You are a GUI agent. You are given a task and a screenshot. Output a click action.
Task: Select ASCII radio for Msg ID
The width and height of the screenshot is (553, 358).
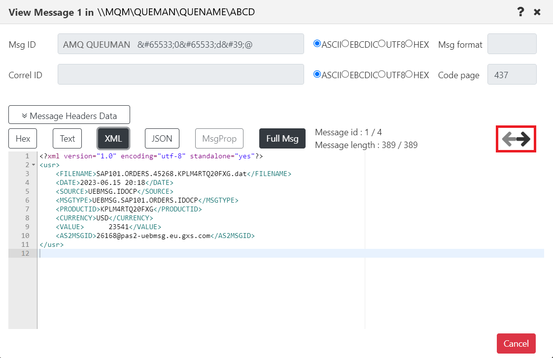coord(317,44)
